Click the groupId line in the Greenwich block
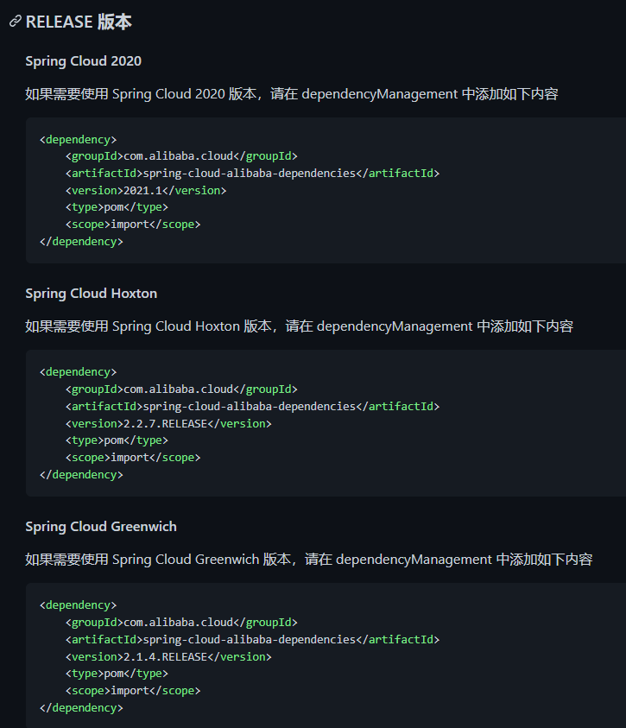 tap(180, 623)
